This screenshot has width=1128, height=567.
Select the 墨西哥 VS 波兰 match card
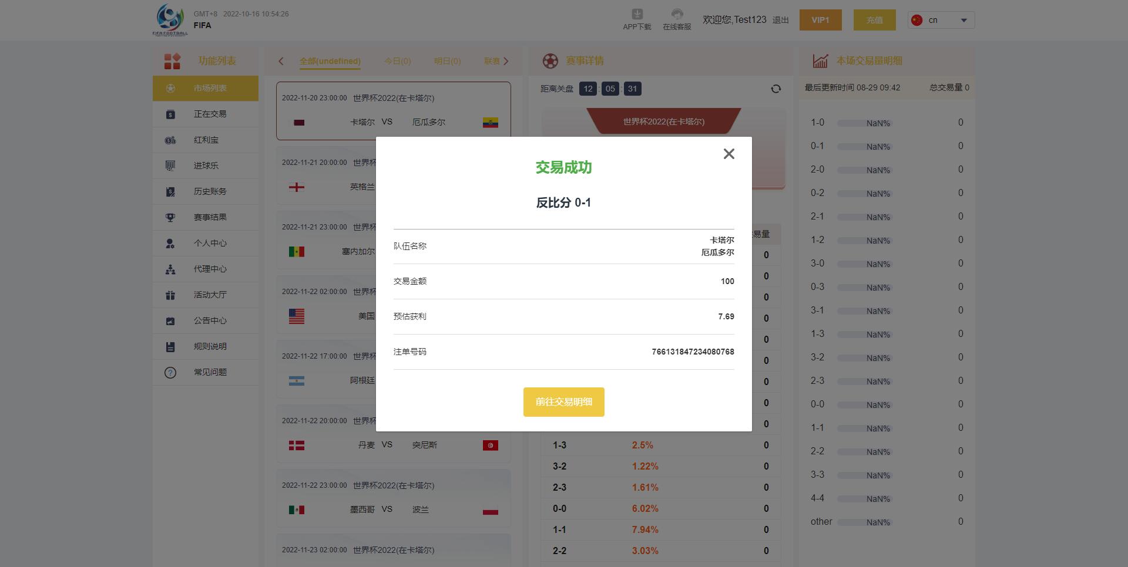tap(393, 499)
